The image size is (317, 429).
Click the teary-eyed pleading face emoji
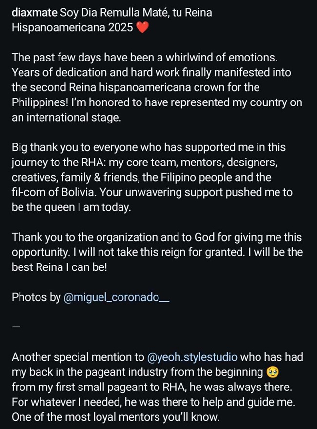tap(273, 372)
